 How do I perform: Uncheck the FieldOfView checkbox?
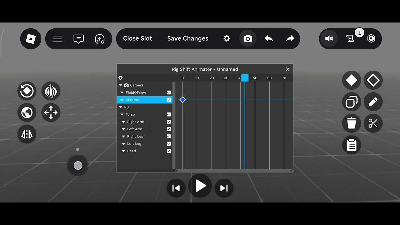point(169,92)
